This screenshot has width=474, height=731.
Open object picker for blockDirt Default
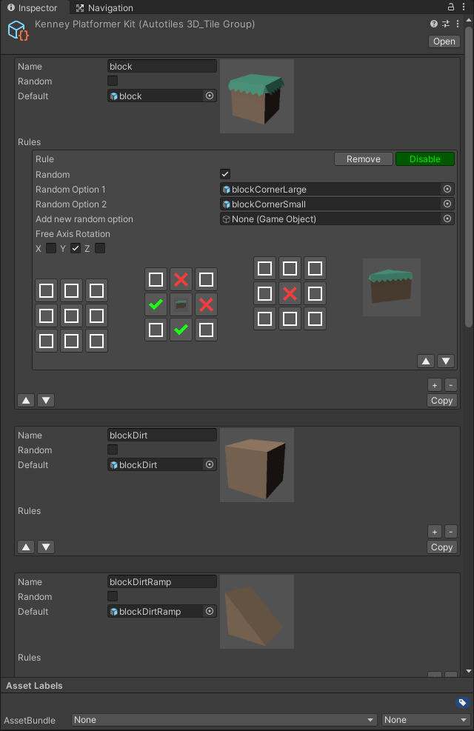[210, 464]
